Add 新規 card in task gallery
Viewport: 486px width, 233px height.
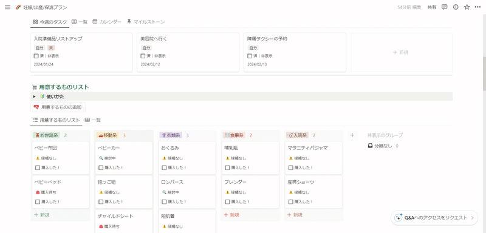point(402,53)
